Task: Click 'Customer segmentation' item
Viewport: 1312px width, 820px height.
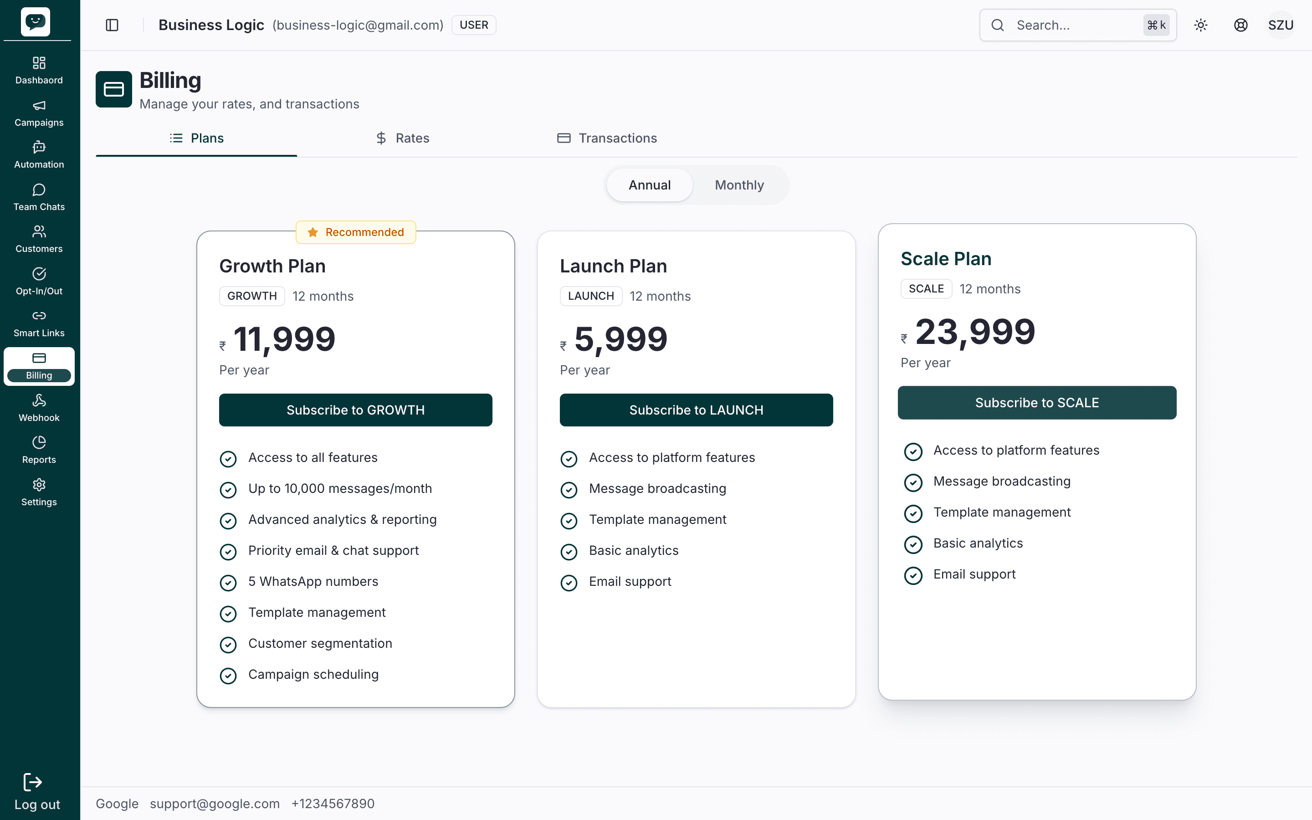Action: coord(320,643)
